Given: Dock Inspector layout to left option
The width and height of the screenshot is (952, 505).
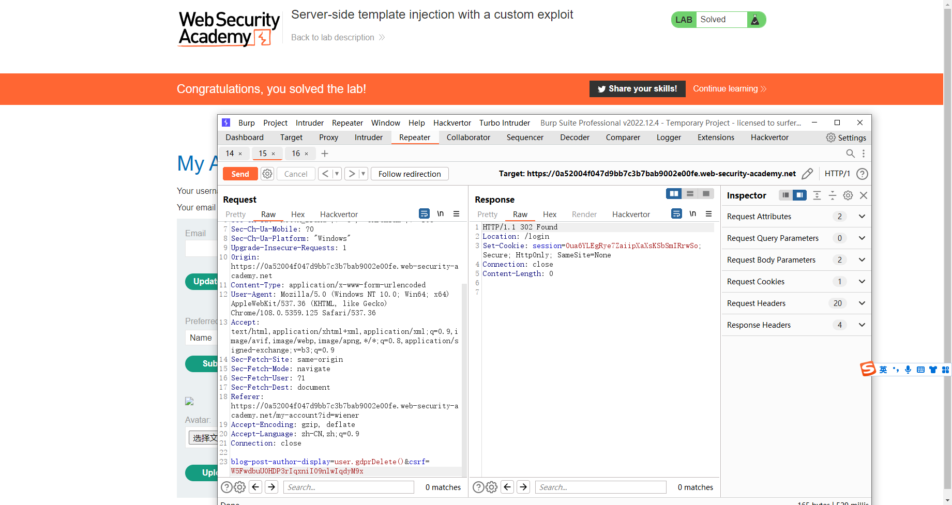Looking at the screenshot, I should point(785,195).
